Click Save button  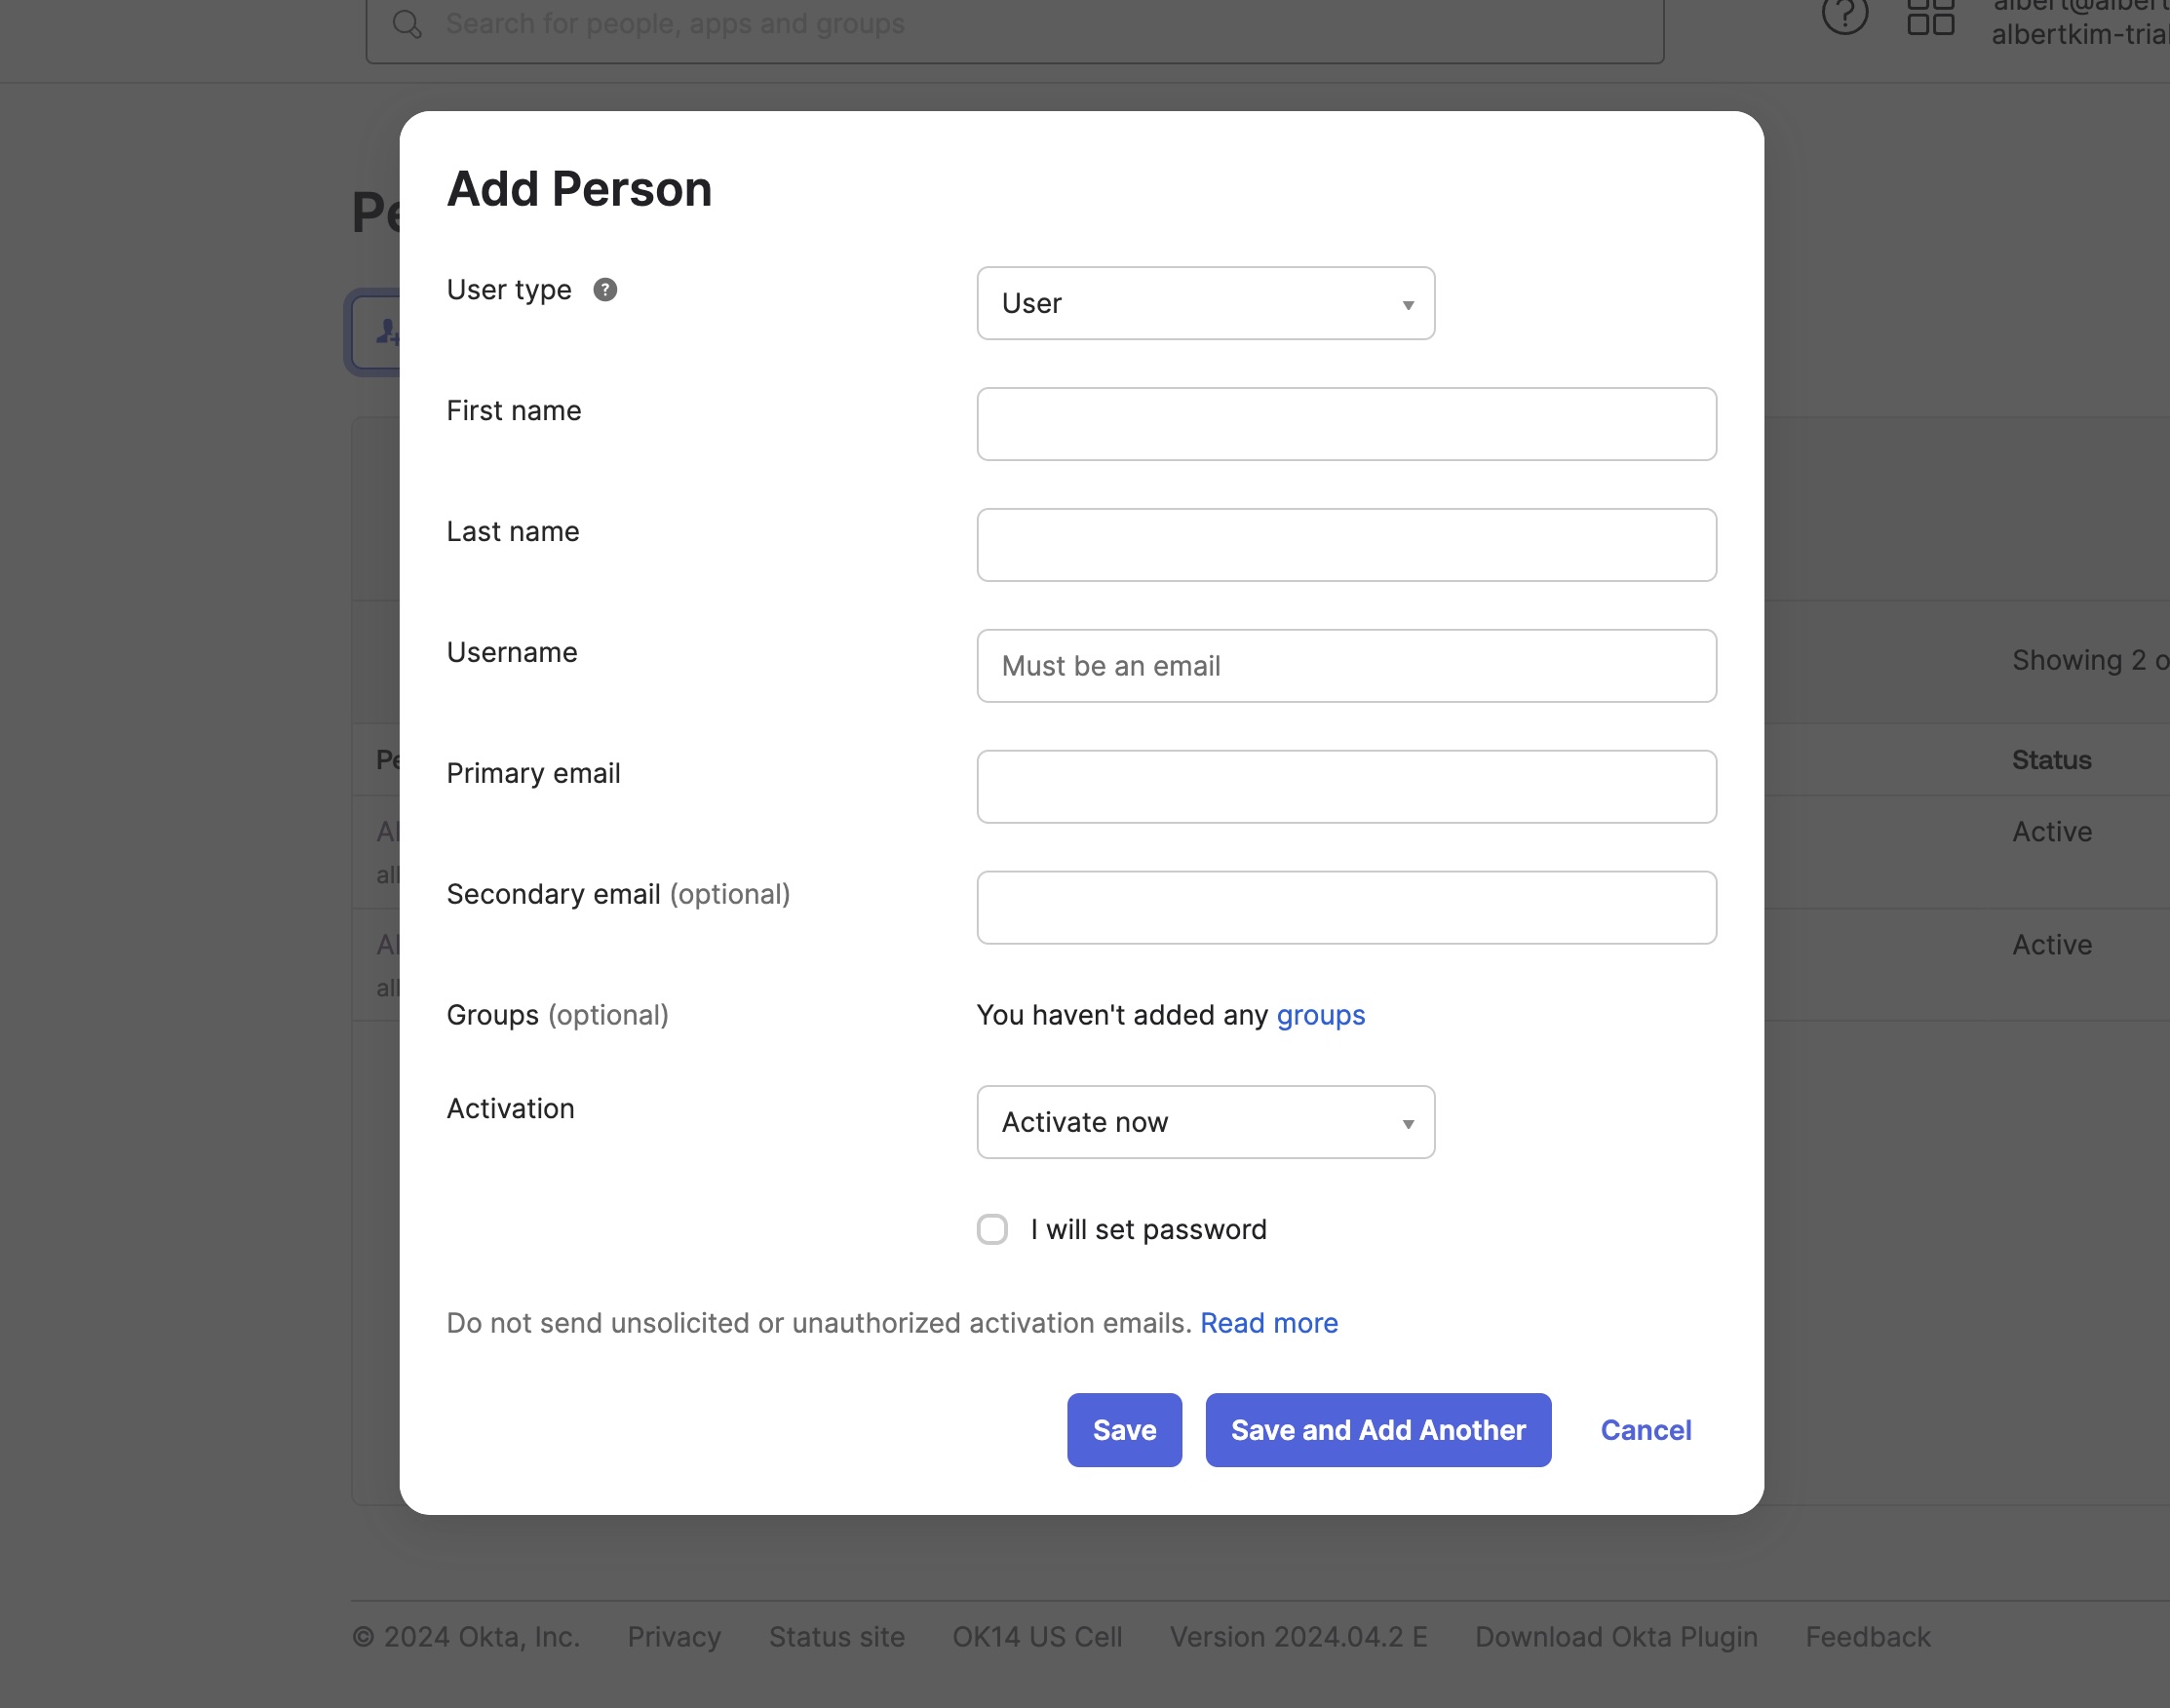tap(1124, 1430)
